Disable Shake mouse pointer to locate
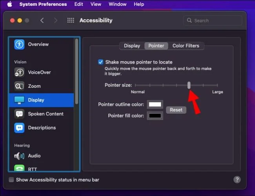The height and width of the screenshot is (196, 255). click(x=100, y=62)
